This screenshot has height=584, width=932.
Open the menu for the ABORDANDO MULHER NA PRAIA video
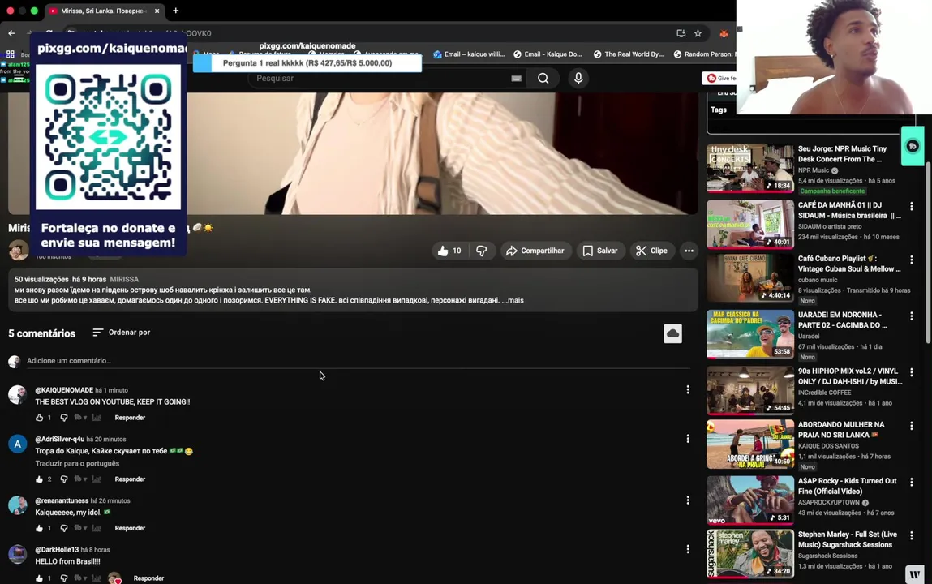coord(911,426)
